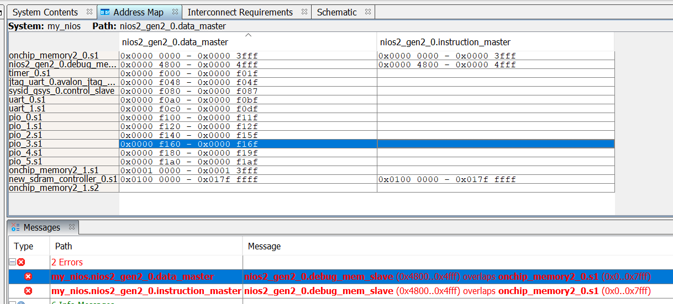
Task: Click address cell 0x0000 f1a0 - 0x0000 f1af
Action: tap(248, 162)
